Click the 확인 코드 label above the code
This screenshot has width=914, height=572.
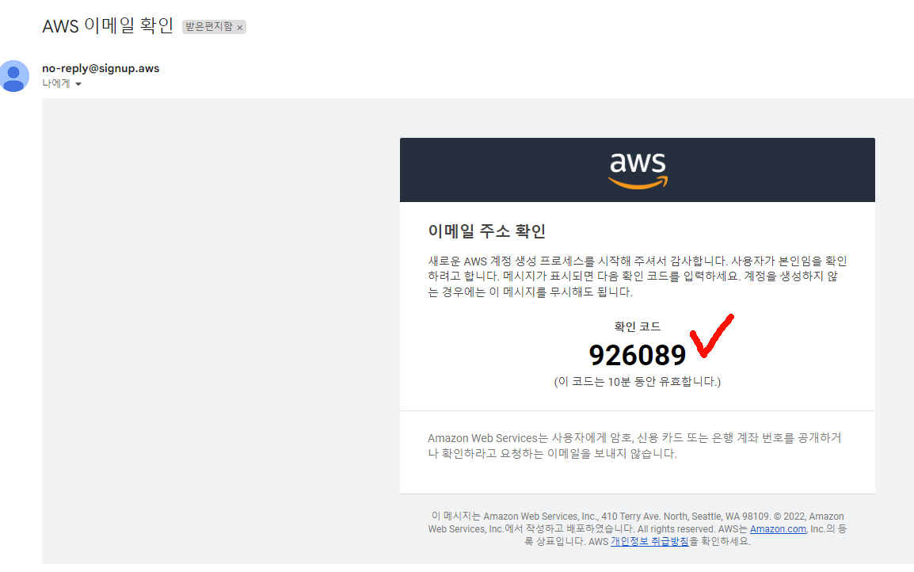coord(637,326)
